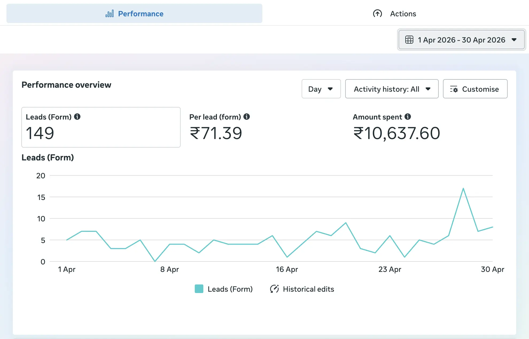Click the Performance bar chart icon
The image size is (529, 339).
(110, 14)
